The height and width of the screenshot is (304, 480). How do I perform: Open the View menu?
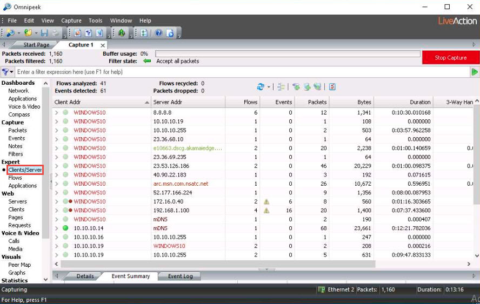[x=48, y=21]
